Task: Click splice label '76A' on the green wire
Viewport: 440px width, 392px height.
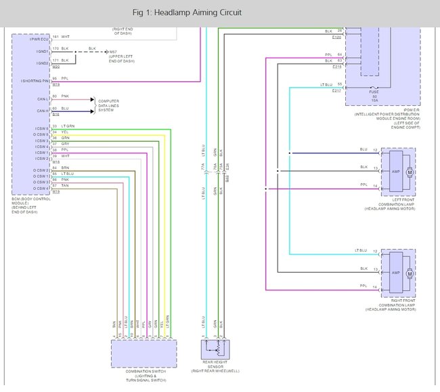Action: [x=215, y=166]
